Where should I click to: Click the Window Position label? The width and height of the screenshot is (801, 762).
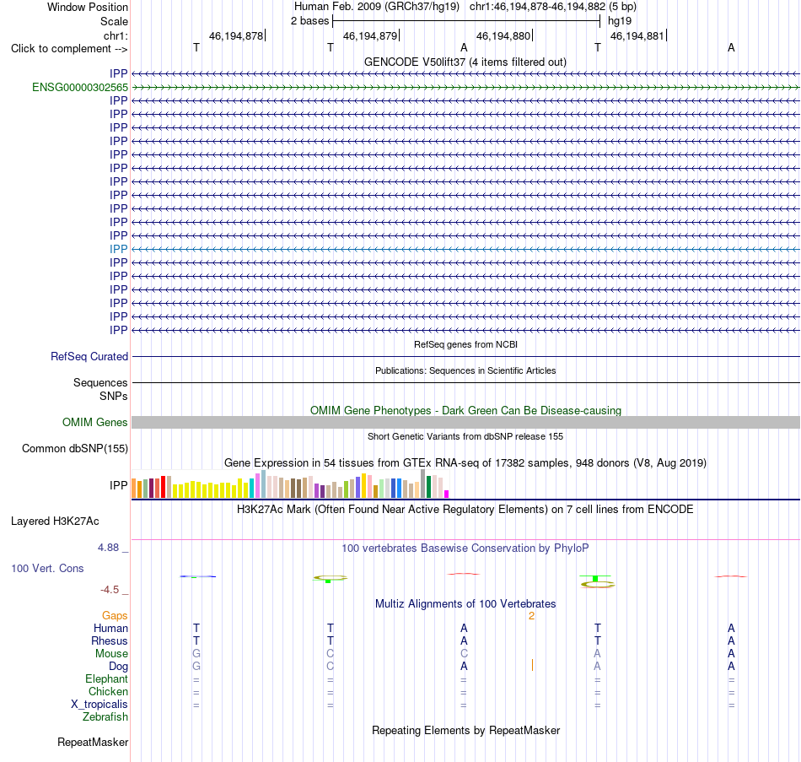pos(88,7)
